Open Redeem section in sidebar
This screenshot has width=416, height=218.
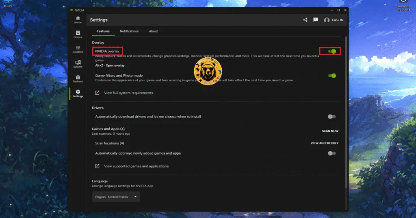tap(78, 78)
